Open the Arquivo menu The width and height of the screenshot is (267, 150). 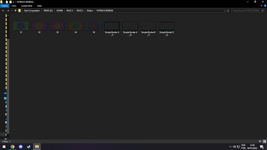coord(5,6)
